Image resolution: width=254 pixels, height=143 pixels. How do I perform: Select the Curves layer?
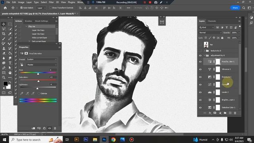[x=221, y=85]
